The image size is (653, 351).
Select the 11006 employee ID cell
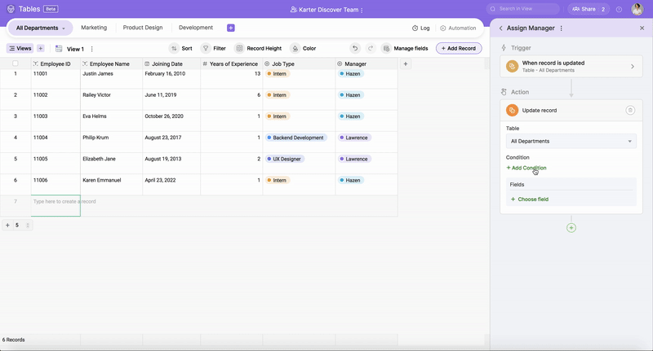tap(56, 184)
